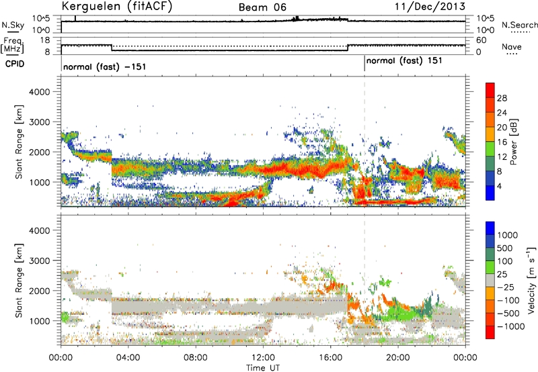Viewport: 538px width, 372px height.
Task: Click the 'normal (fast) -151' CPID text
Action: click(105, 66)
